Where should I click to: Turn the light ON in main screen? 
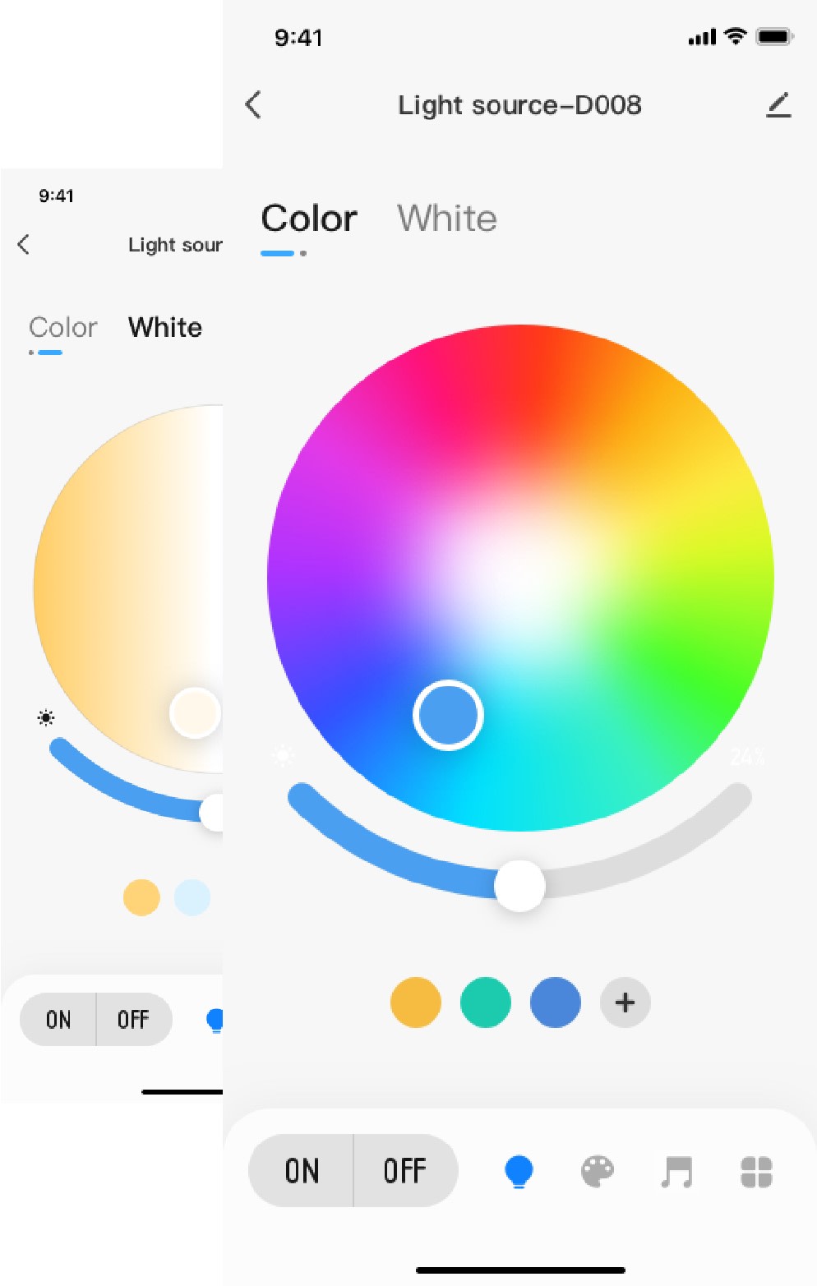(302, 1171)
